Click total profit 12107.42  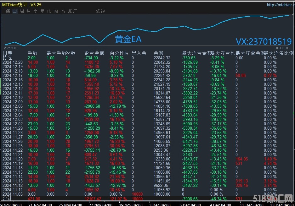point(93,199)
